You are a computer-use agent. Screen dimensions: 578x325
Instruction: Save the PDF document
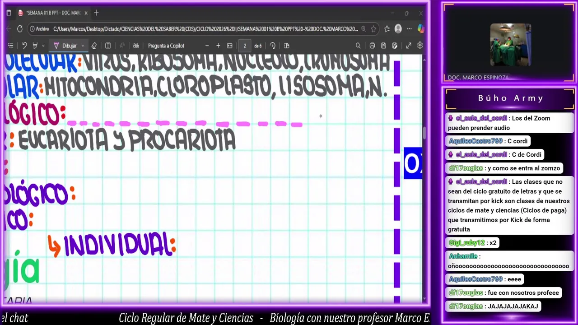[383, 46]
